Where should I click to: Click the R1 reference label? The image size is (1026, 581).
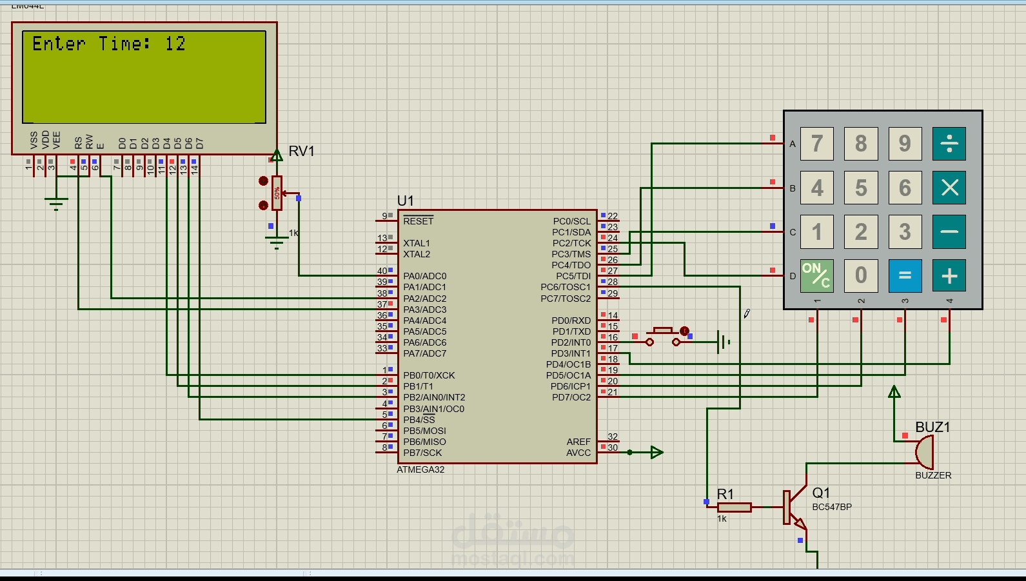[x=725, y=494]
